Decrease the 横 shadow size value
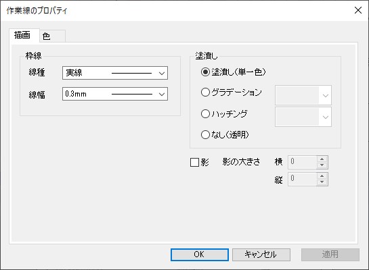Viewport: 369px width, 270px height. click(322, 165)
